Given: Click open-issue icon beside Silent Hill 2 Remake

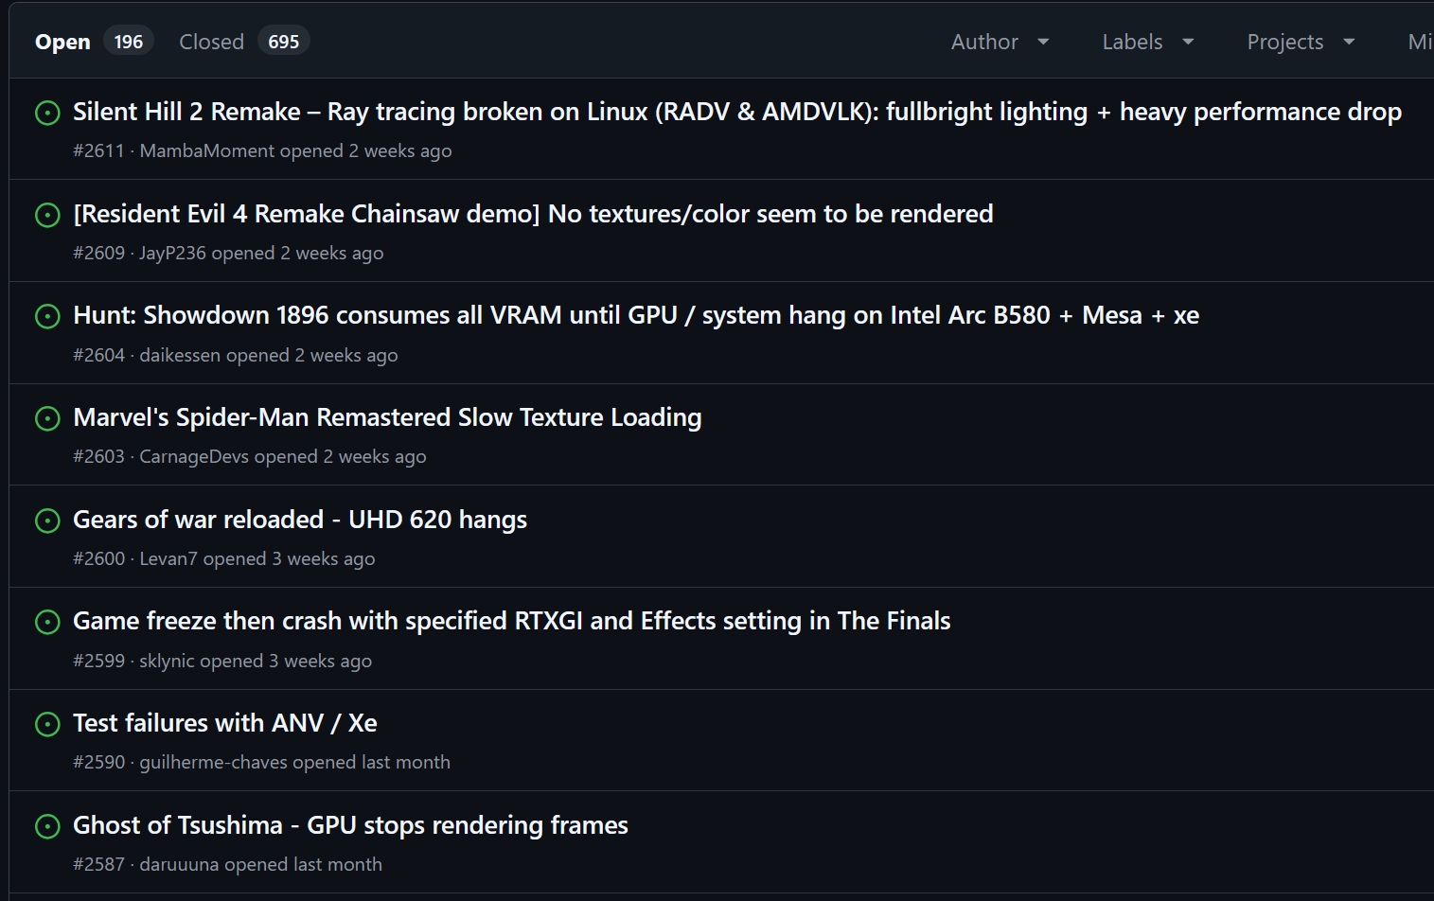Looking at the screenshot, I should pos(47,113).
